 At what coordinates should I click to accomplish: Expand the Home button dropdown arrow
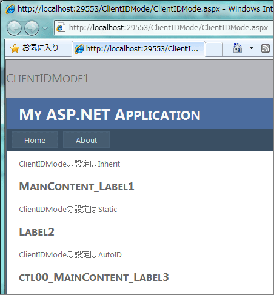251,48
